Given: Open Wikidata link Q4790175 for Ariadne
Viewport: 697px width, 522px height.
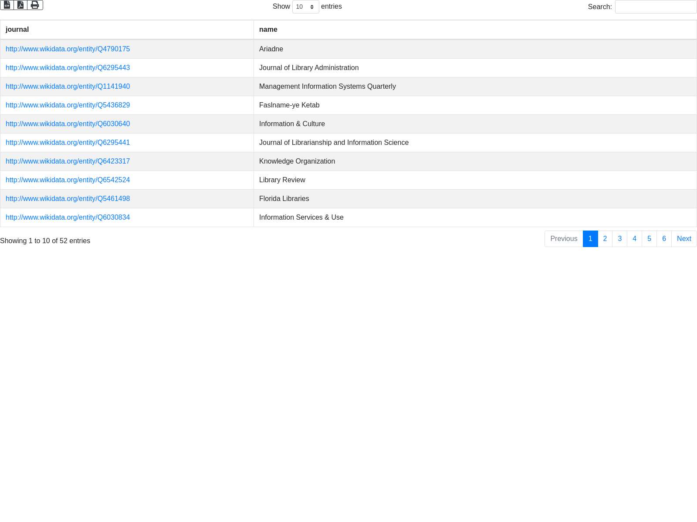Looking at the screenshot, I should point(68,49).
